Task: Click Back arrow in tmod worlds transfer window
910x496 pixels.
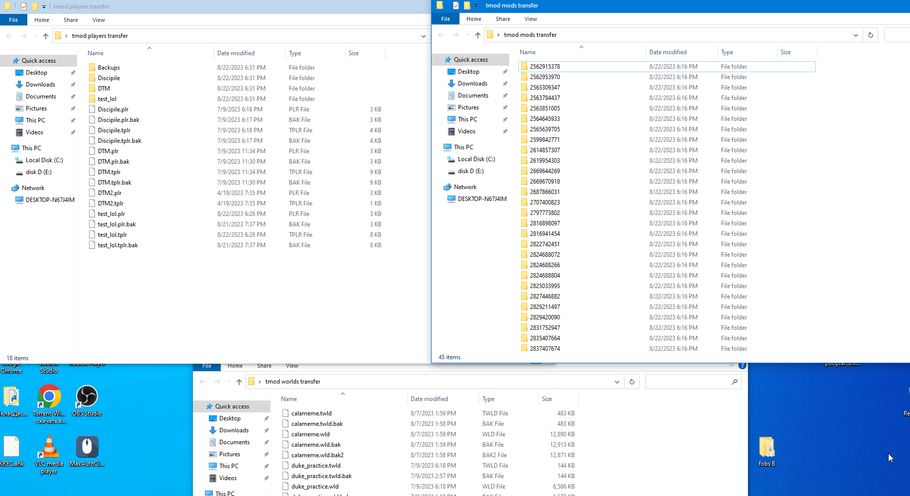Action: click(x=202, y=382)
